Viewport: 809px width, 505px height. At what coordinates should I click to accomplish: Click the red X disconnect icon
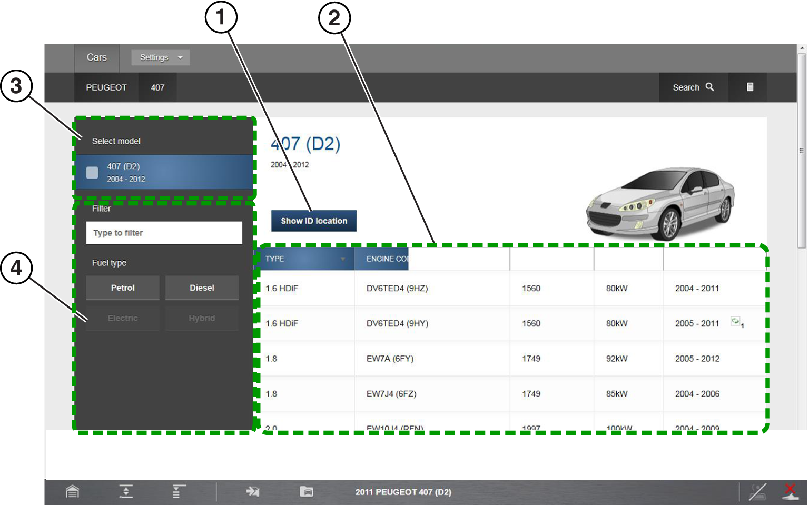(790, 491)
